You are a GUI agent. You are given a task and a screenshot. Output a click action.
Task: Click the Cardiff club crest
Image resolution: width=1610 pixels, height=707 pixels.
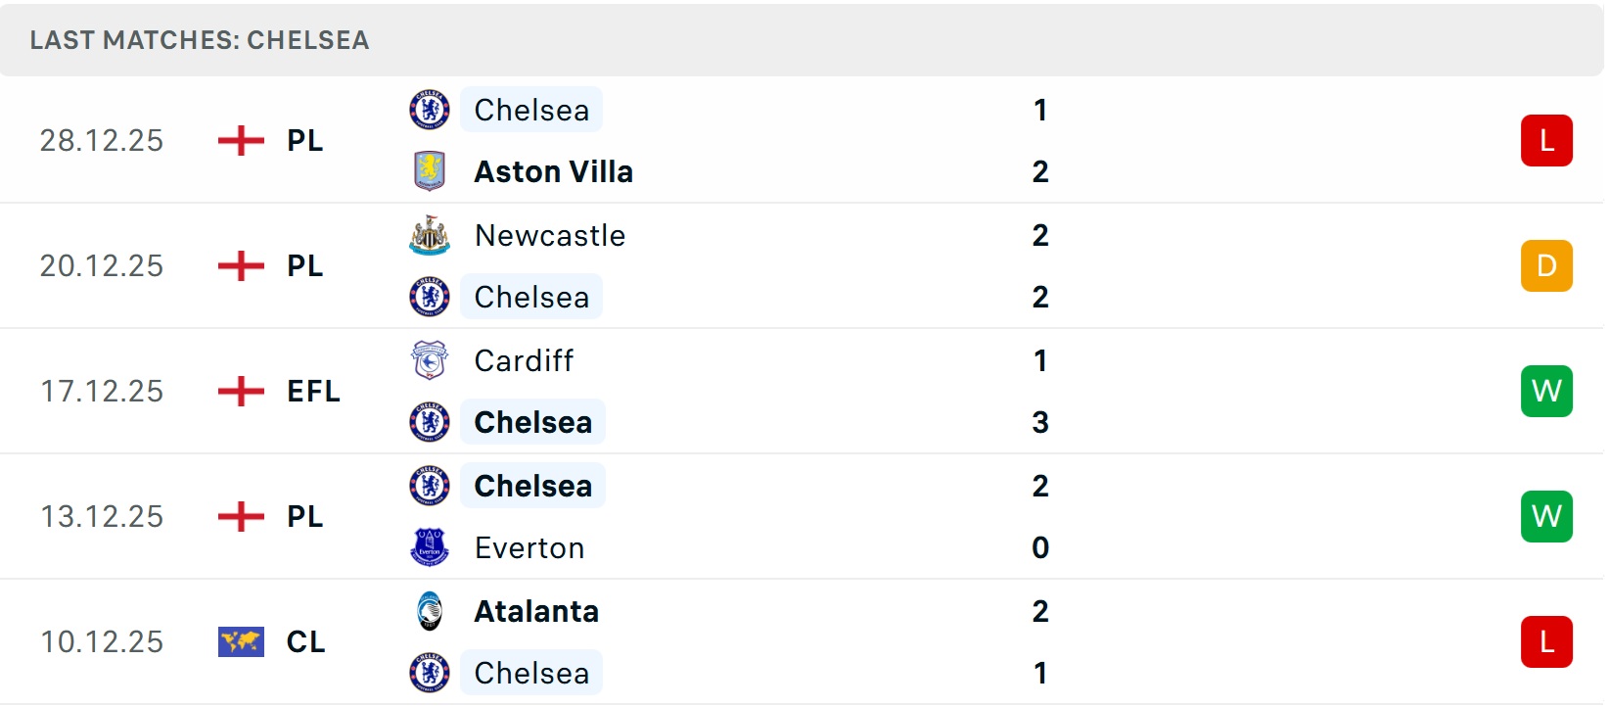pyautogui.click(x=429, y=361)
